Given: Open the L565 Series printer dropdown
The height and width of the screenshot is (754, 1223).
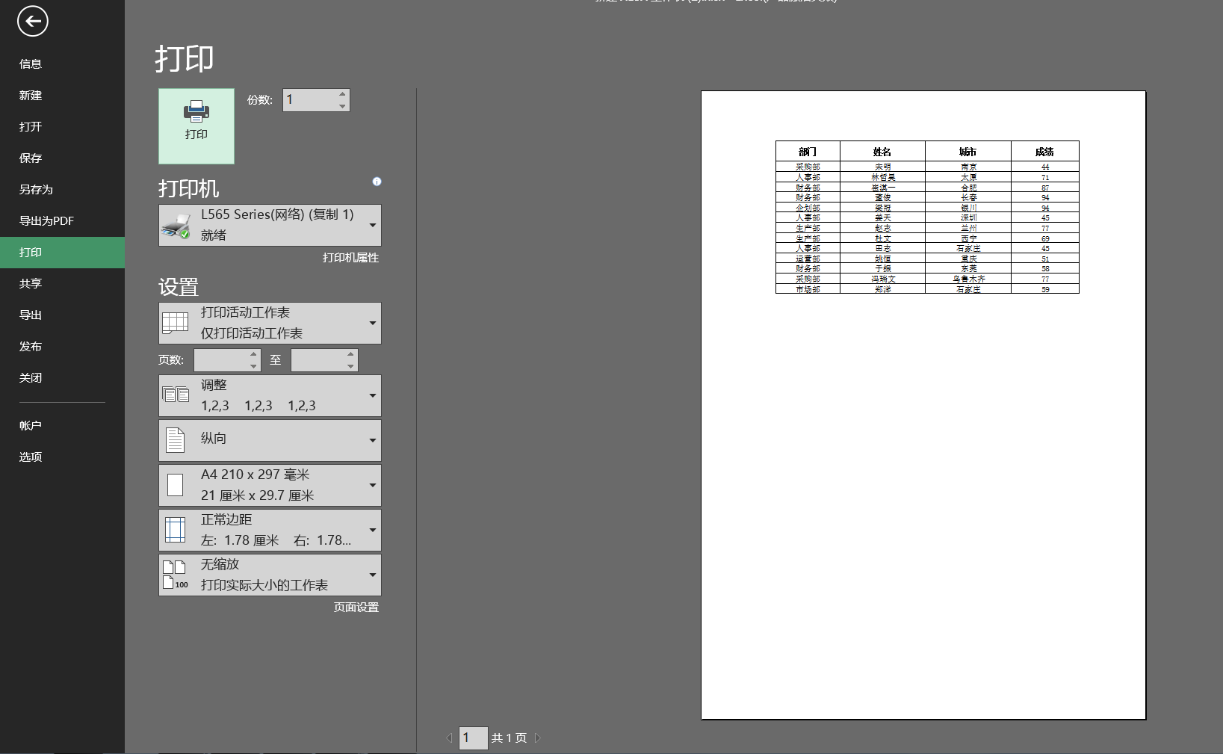Looking at the screenshot, I should pos(270,225).
